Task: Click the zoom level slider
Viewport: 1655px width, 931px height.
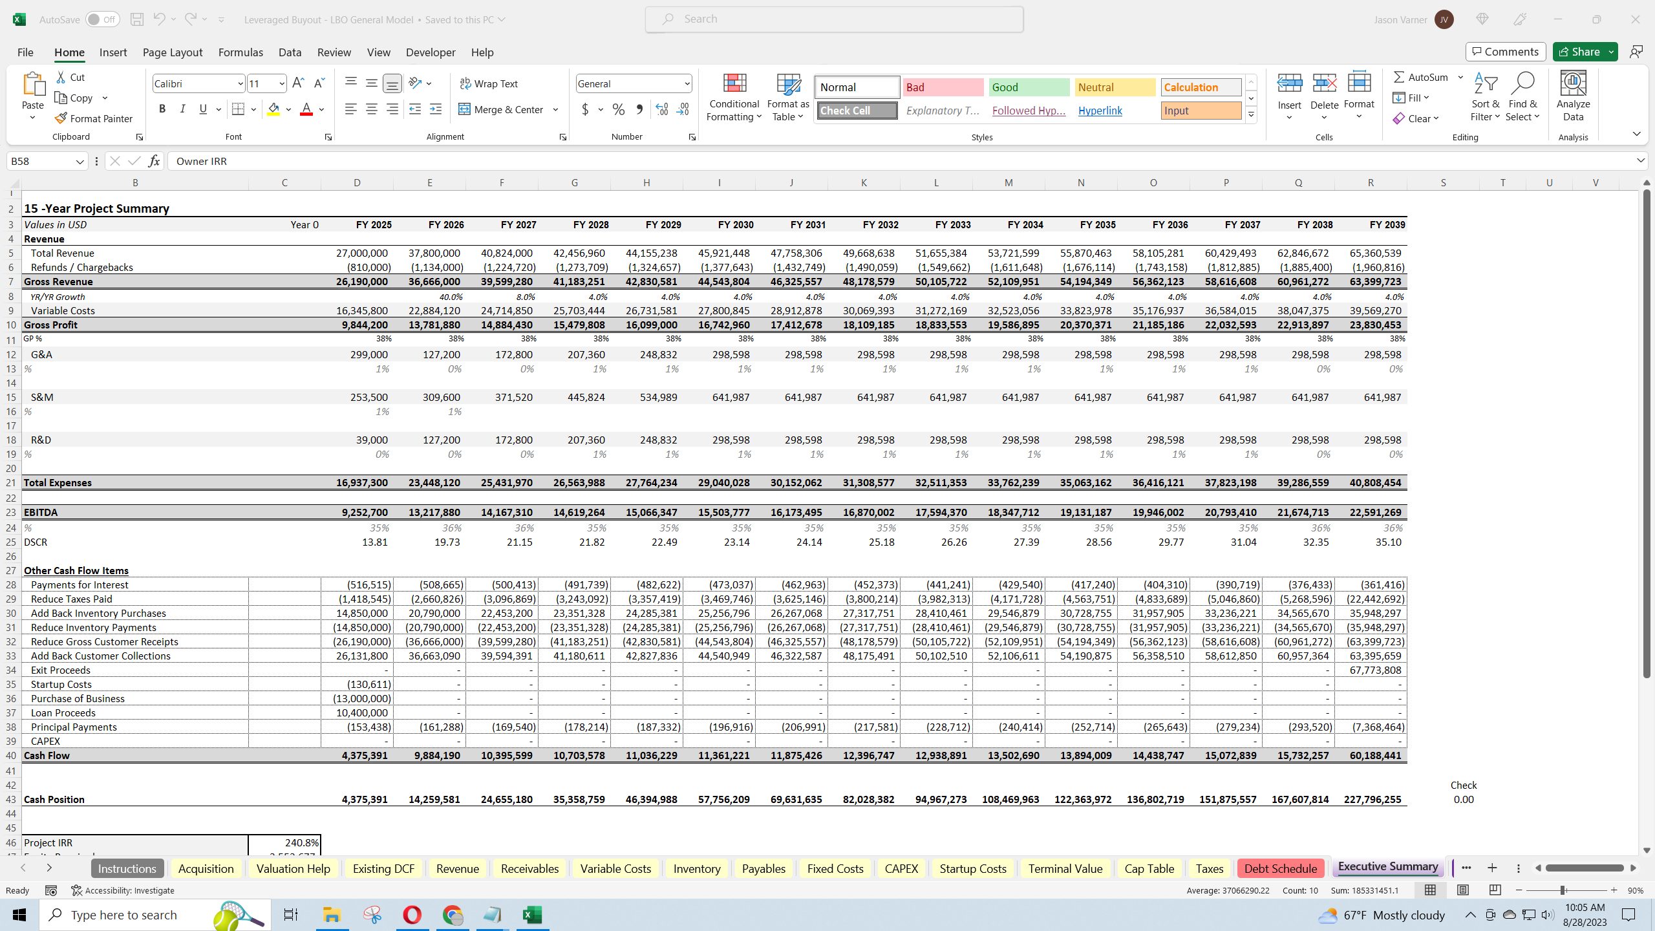Action: coord(1563,890)
